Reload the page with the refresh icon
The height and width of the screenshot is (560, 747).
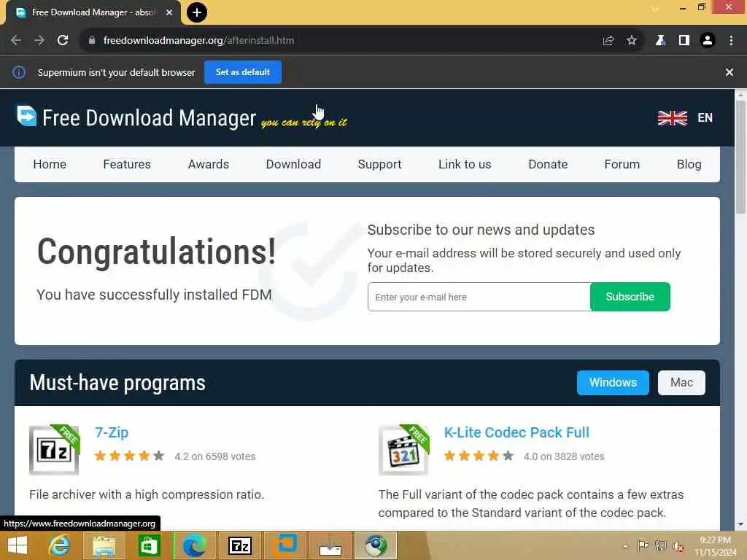63,41
